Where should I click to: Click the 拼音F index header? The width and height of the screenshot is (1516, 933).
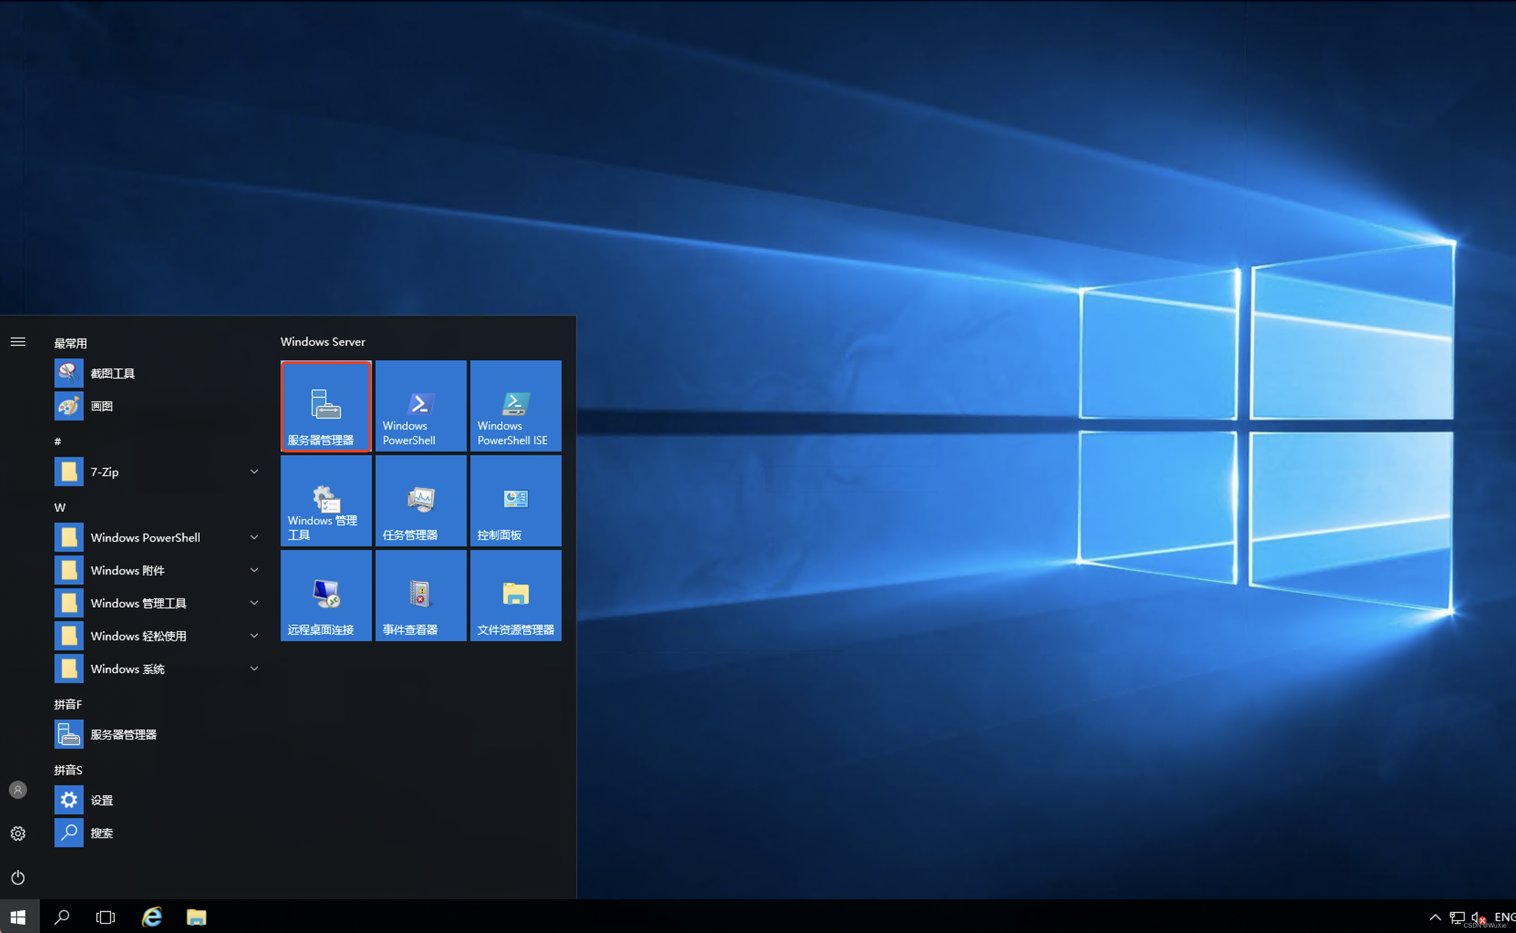(68, 704)
